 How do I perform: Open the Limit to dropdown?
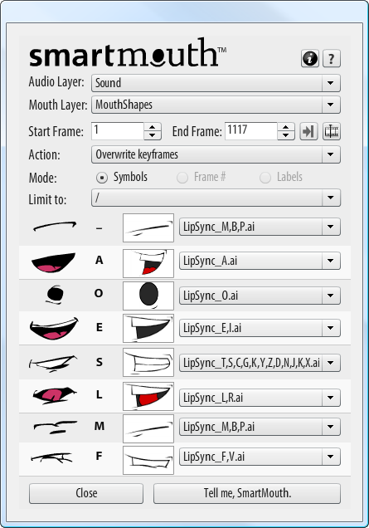[x=216, y=198]
